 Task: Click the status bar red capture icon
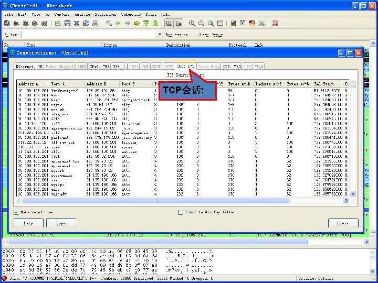(4, 278)
